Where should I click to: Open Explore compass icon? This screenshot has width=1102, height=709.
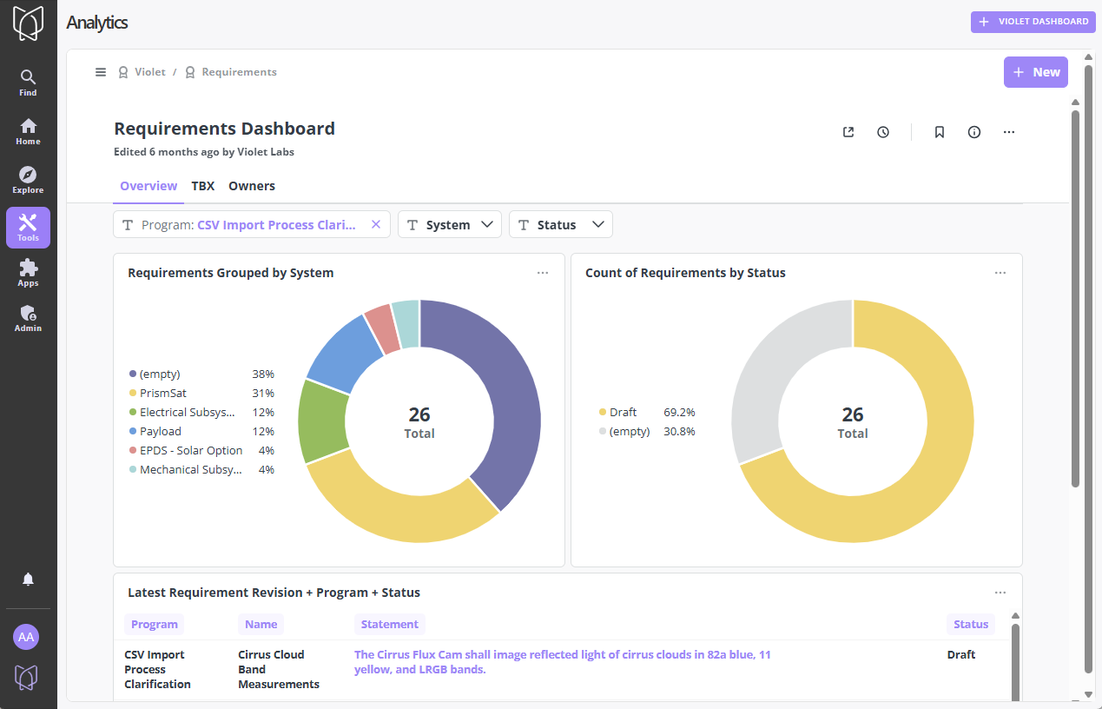(x=28, y=180)
